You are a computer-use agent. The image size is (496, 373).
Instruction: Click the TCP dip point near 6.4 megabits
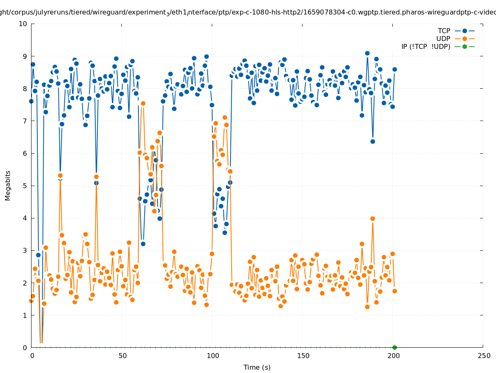373,141
